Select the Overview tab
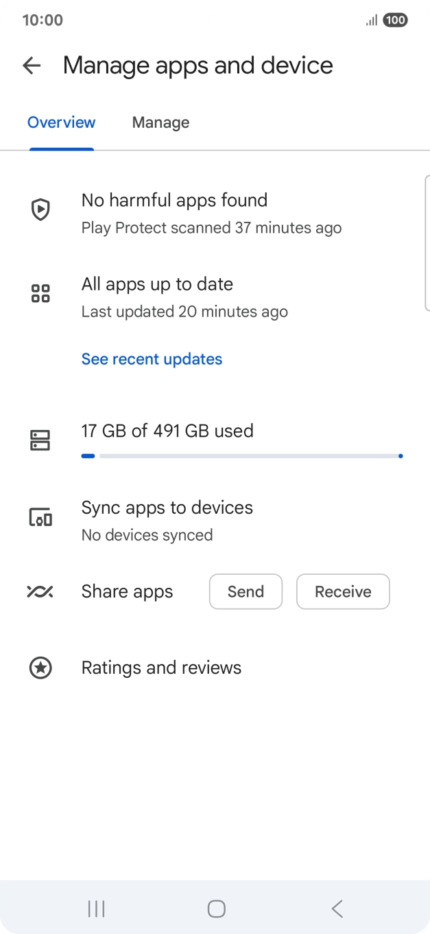 coord(61,123)
